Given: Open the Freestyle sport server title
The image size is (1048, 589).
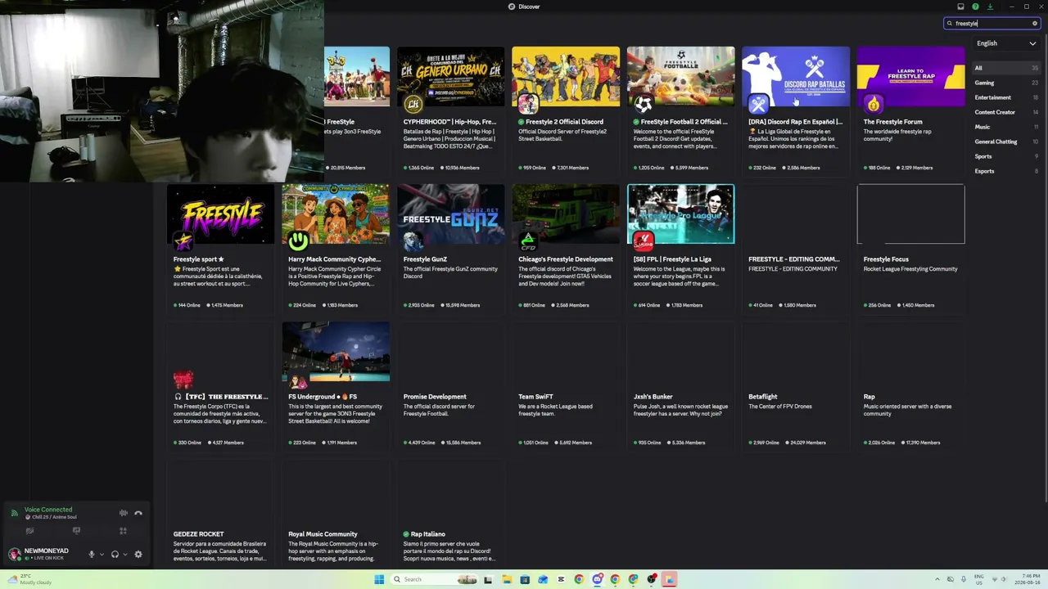Looking at the screenshot, I should click(x=198, y=259).
